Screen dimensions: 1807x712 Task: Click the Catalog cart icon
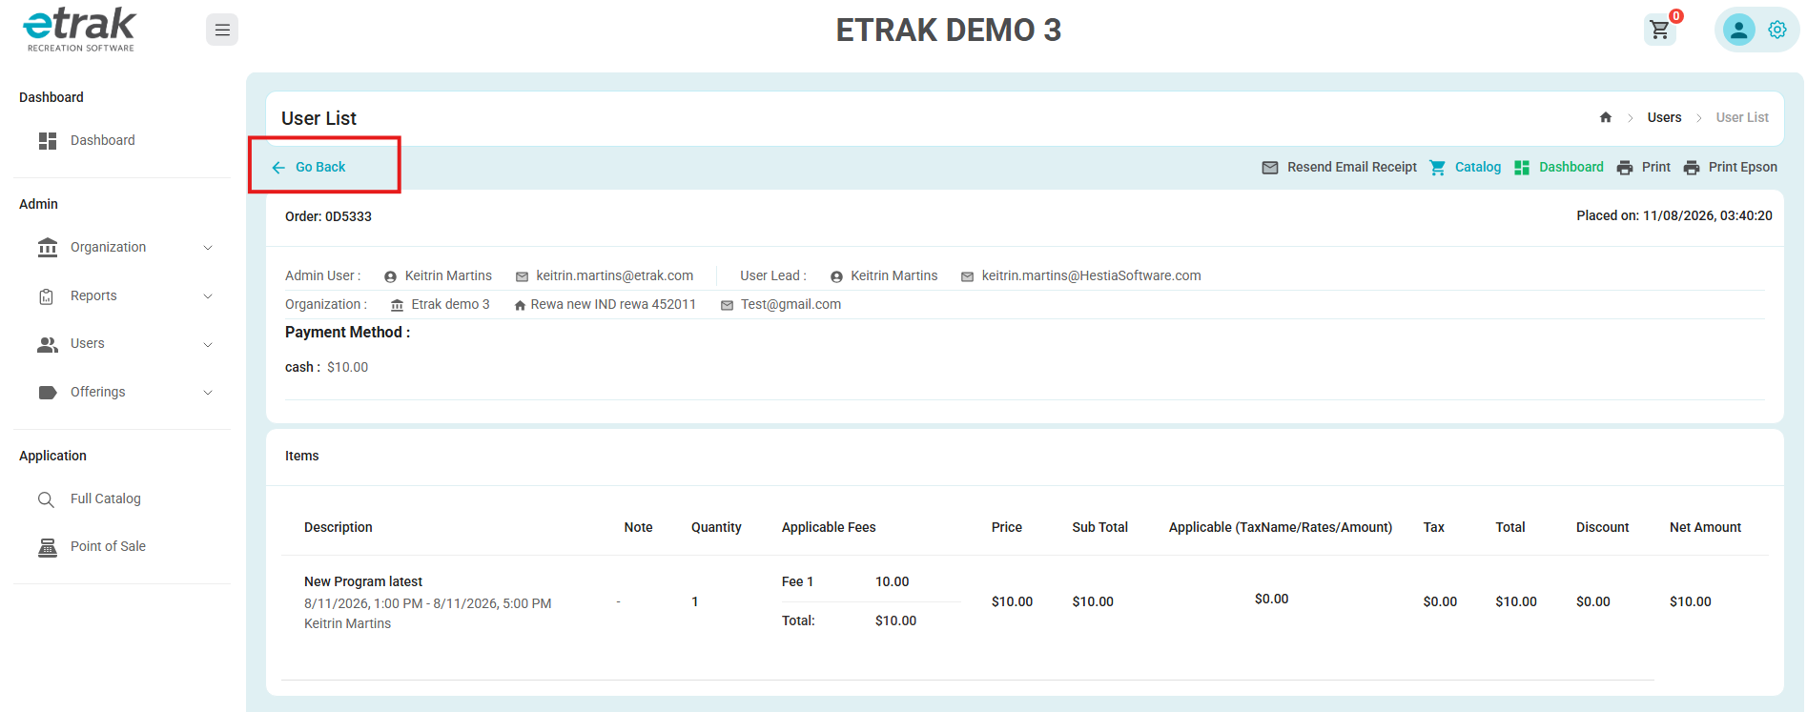tap(1438, 168)
